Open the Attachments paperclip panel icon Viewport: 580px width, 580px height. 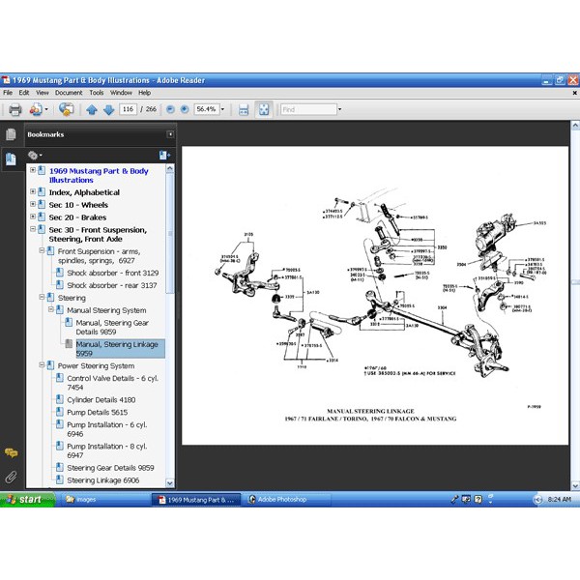click(11, 477)
